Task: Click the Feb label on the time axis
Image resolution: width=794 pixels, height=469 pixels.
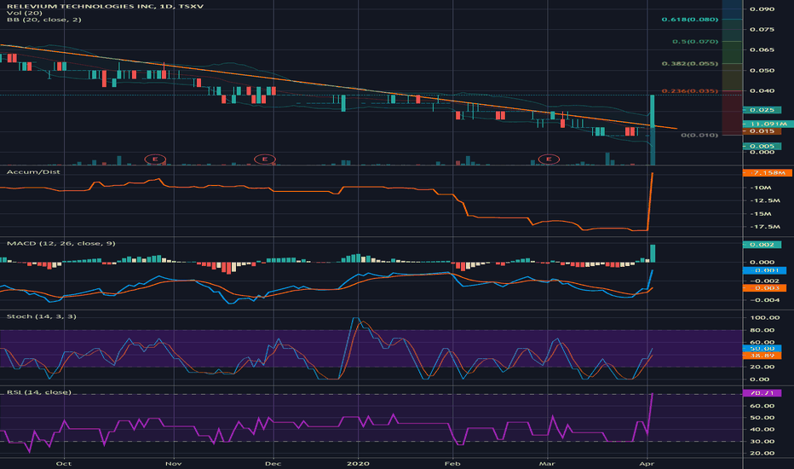Action: pos(452,463)
